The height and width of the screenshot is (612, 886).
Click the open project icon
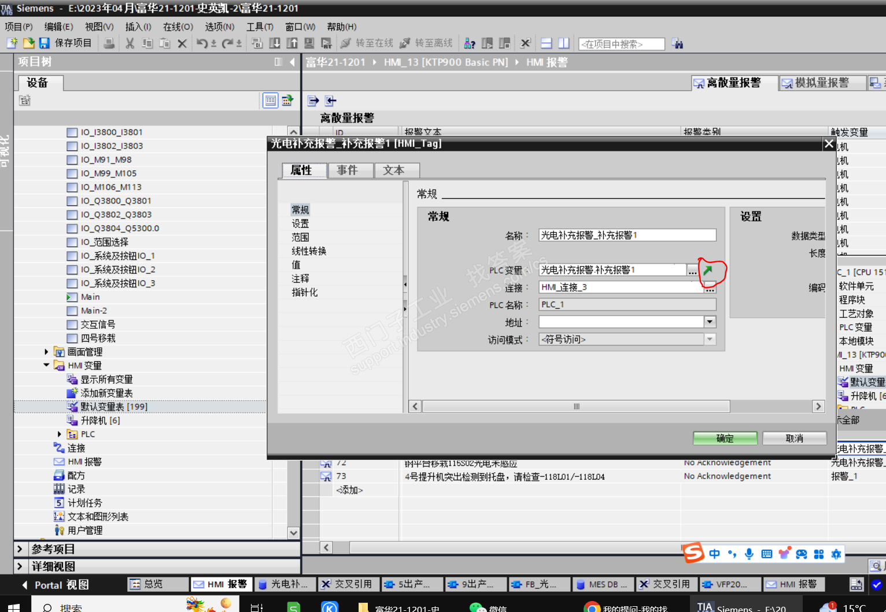coord(28,43)
